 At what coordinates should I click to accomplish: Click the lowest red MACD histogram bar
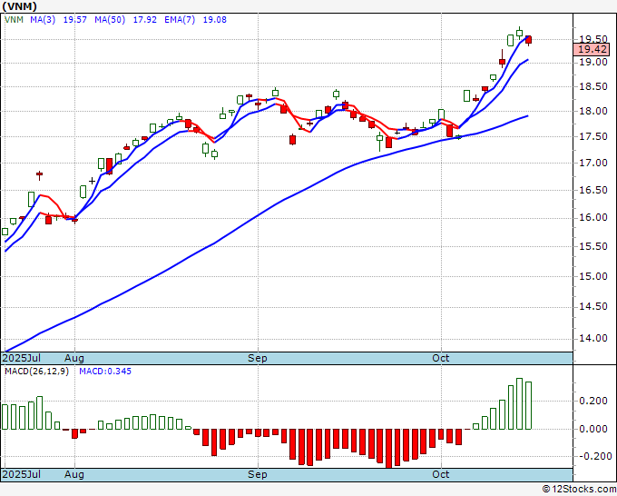(388, 449)
